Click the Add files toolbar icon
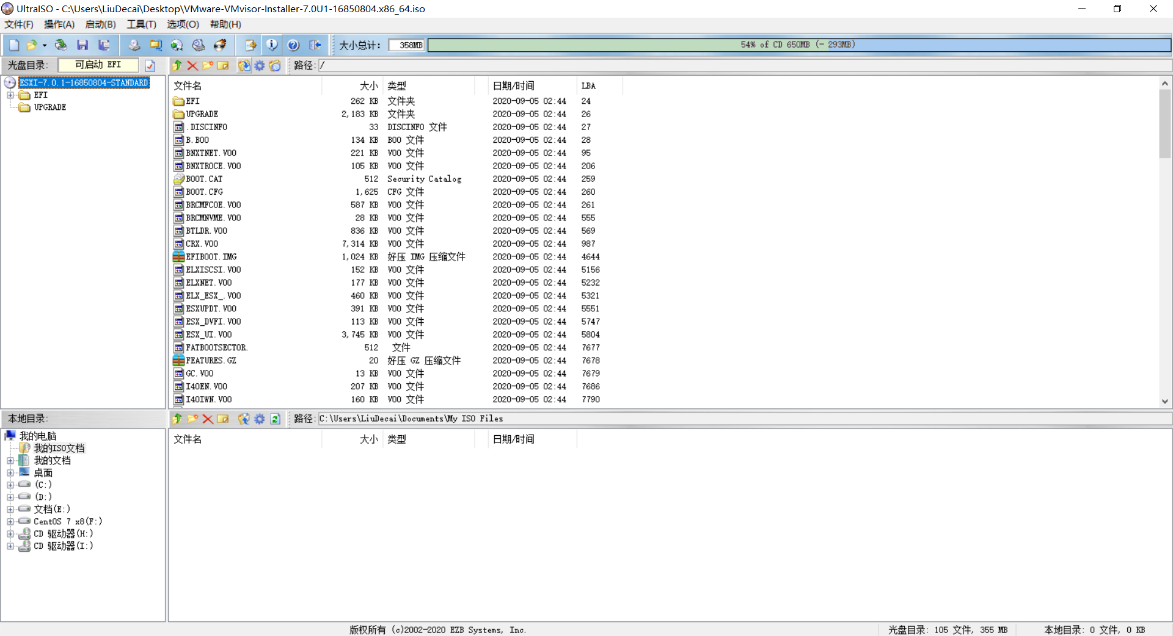This screenshot has width=1173, height=636. [250, 45]
